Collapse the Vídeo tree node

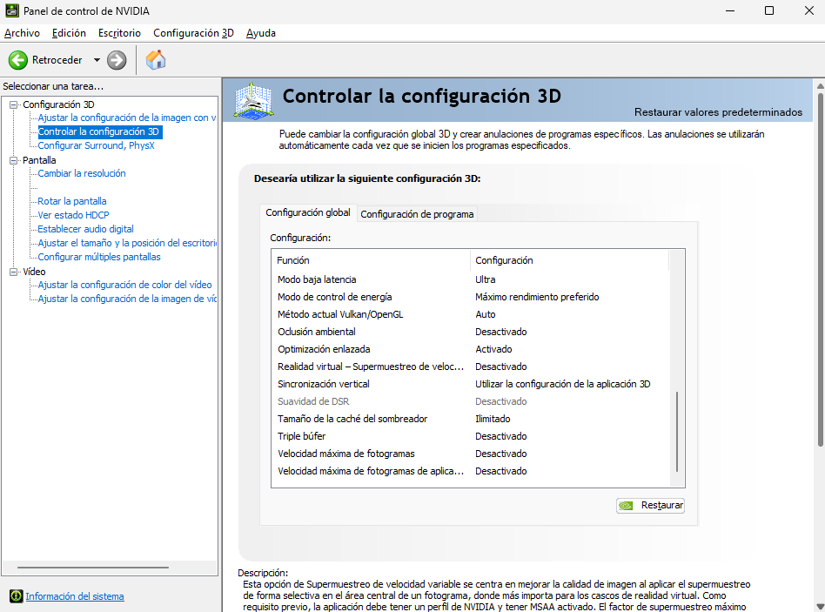(x=14, y=272)
